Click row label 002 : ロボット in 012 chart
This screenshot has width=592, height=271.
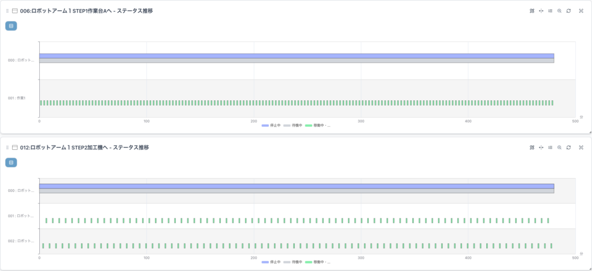(21, 241)
